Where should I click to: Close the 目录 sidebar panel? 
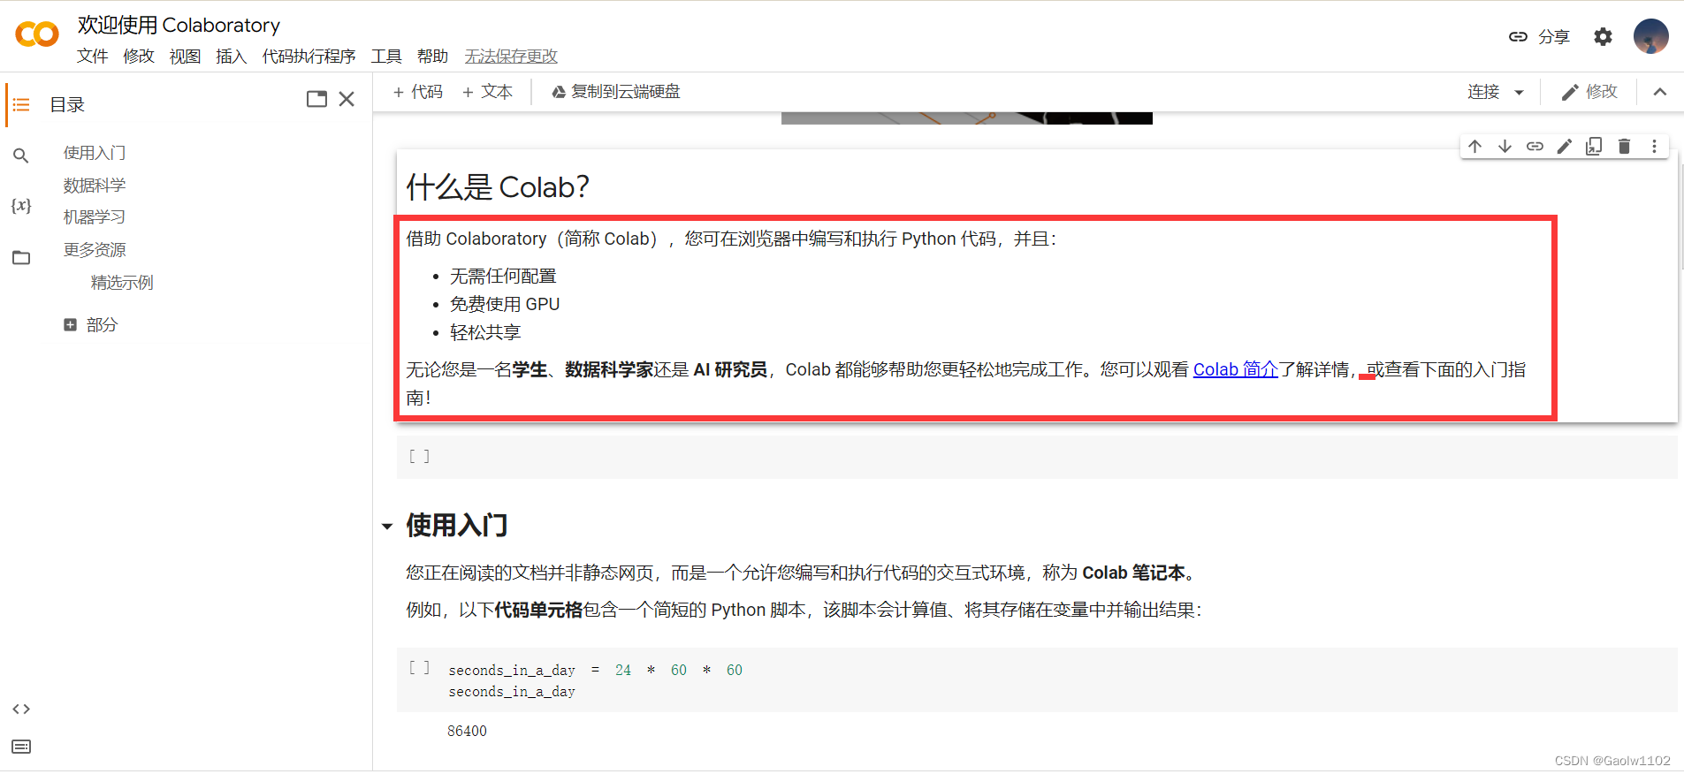point(347,99)
